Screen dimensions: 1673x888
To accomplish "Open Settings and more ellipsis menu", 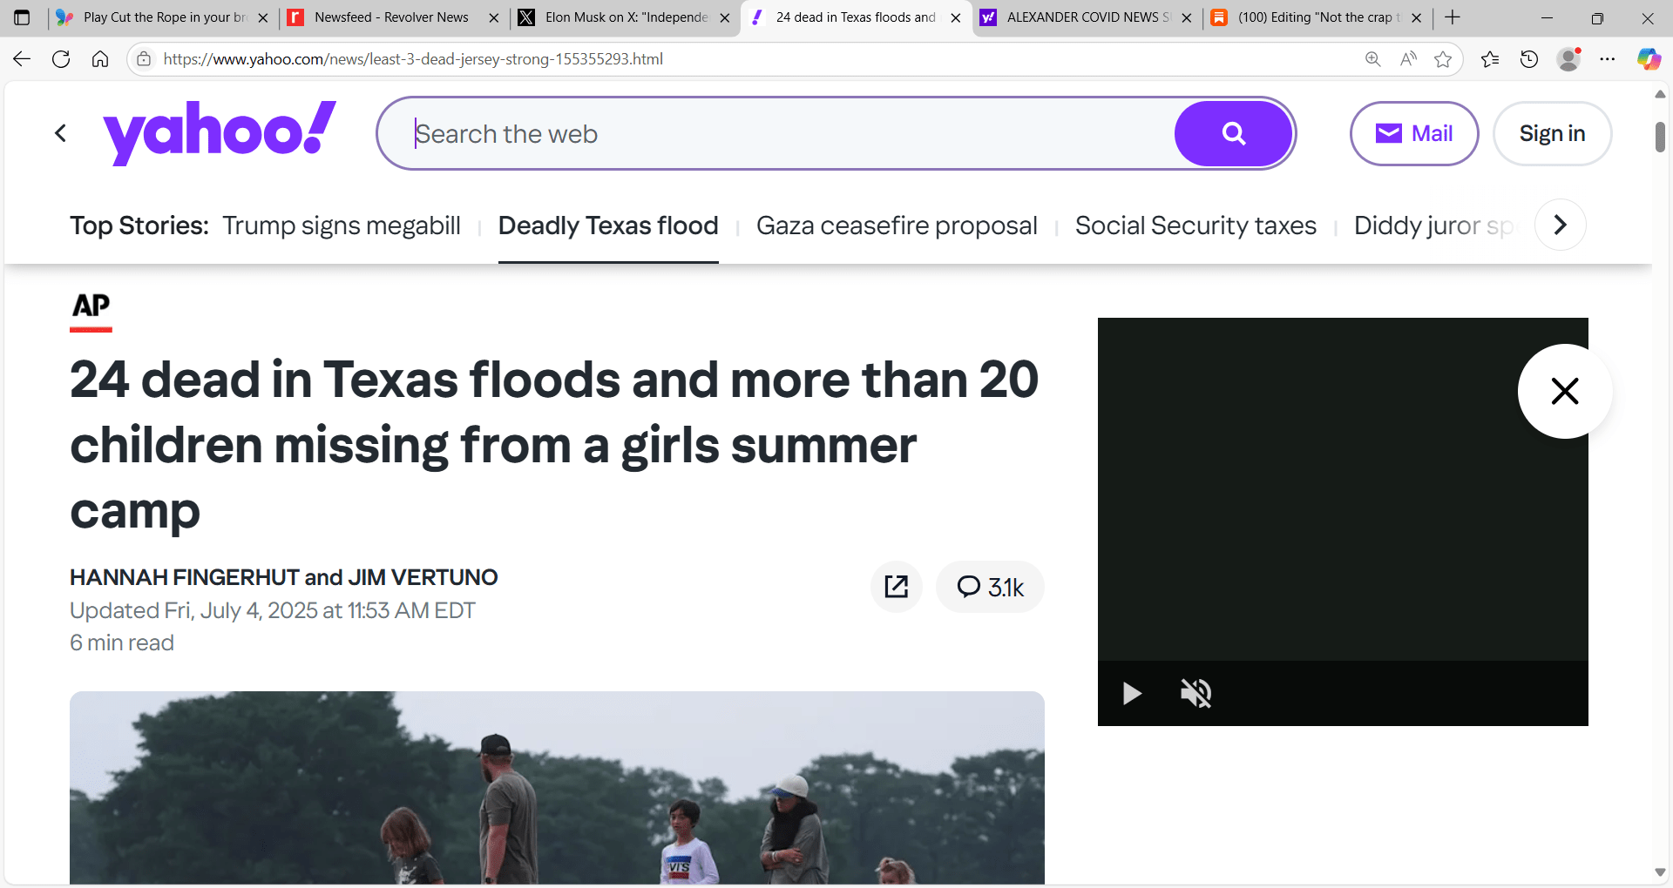I will 1608,59.
